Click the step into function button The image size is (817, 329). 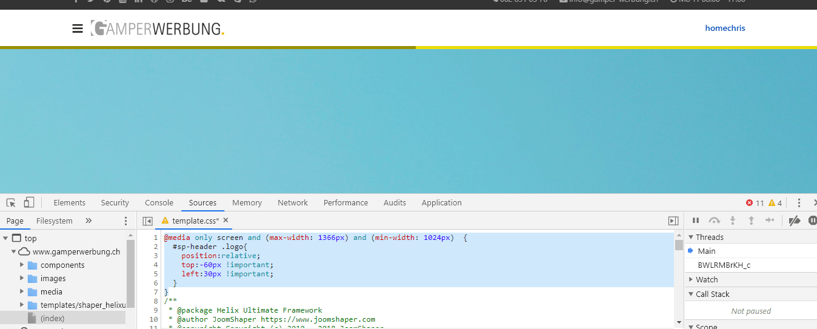[733, 221]
